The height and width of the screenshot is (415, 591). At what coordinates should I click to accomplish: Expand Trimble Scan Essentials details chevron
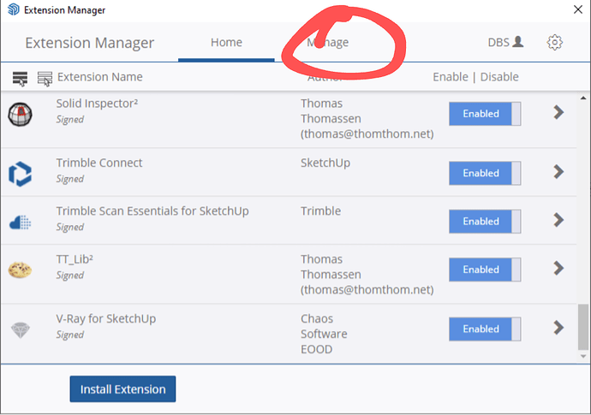point(558,220)
